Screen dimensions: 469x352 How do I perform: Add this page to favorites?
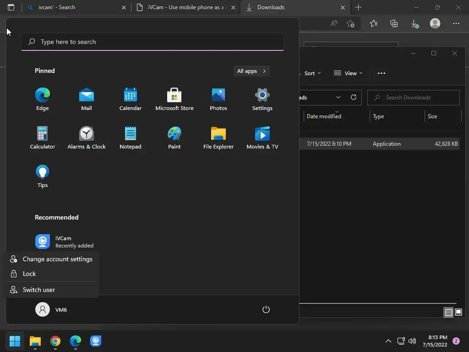tap(350, 23)
